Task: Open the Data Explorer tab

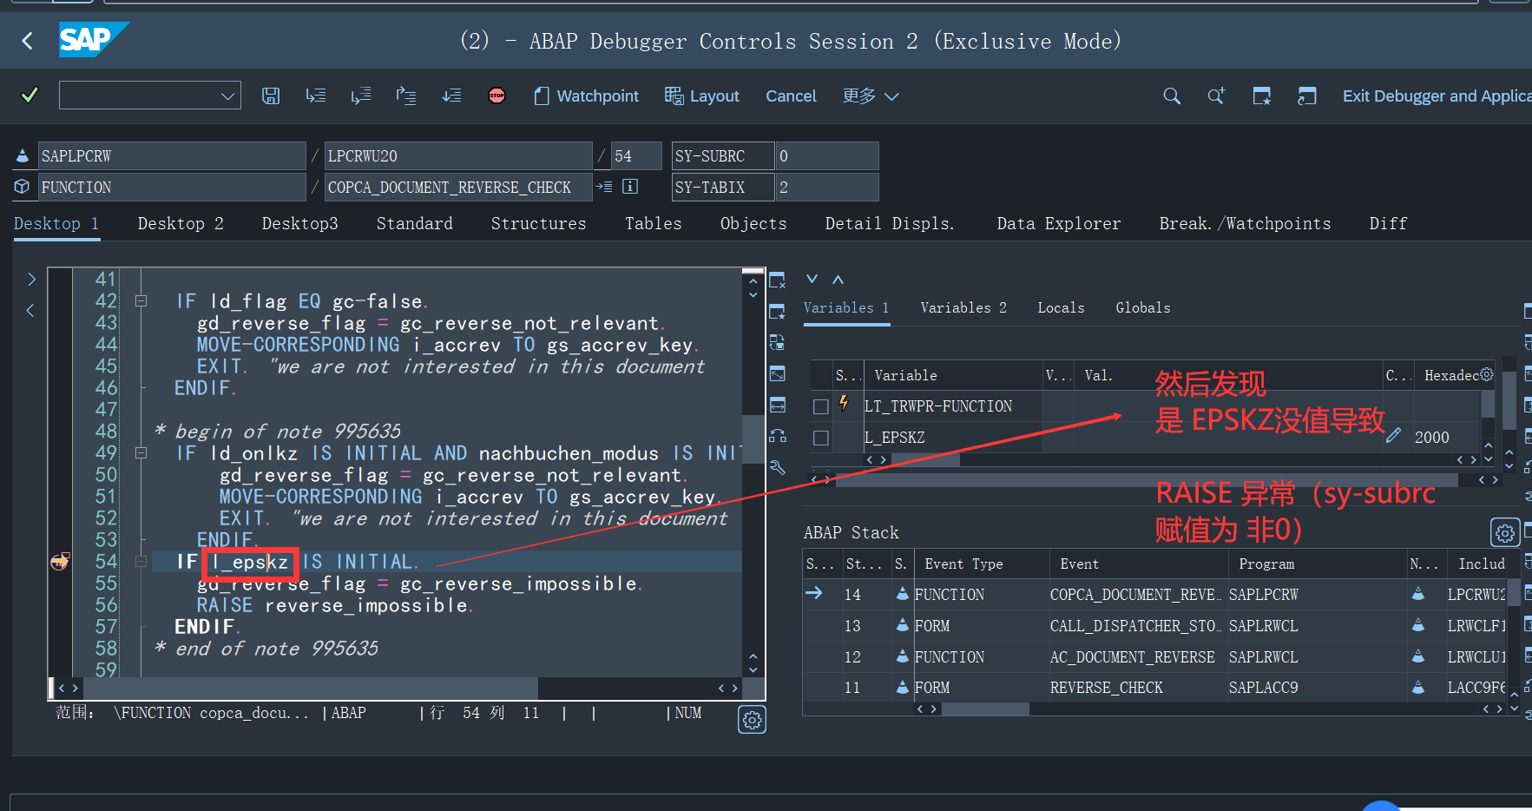Action: (x=1058, y=224)
